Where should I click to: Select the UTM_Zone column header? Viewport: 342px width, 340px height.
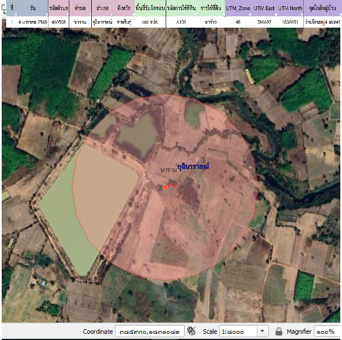[x=238, y=8]
